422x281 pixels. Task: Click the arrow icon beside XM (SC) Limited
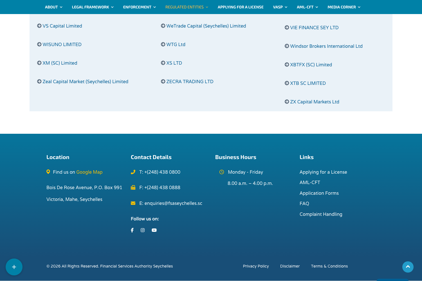point(39,63)
